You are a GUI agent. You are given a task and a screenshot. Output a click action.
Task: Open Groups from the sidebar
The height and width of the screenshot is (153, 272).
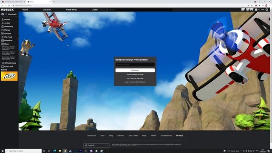(6, 34)
